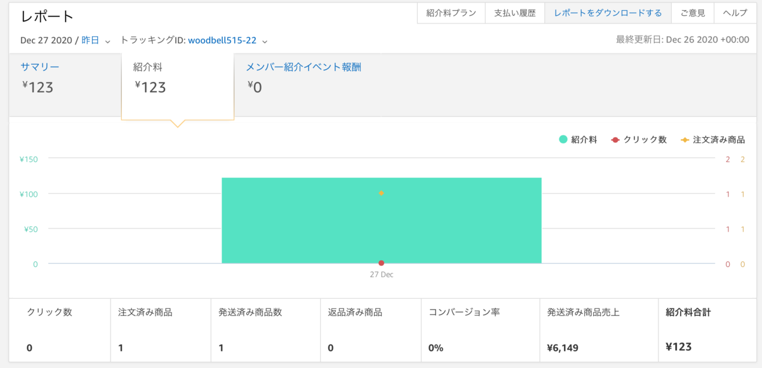Viewport: 762px width, 368px height.
Task: Toggle 注文済み商品 series in chart legend
Action: [x=712, y=140]
